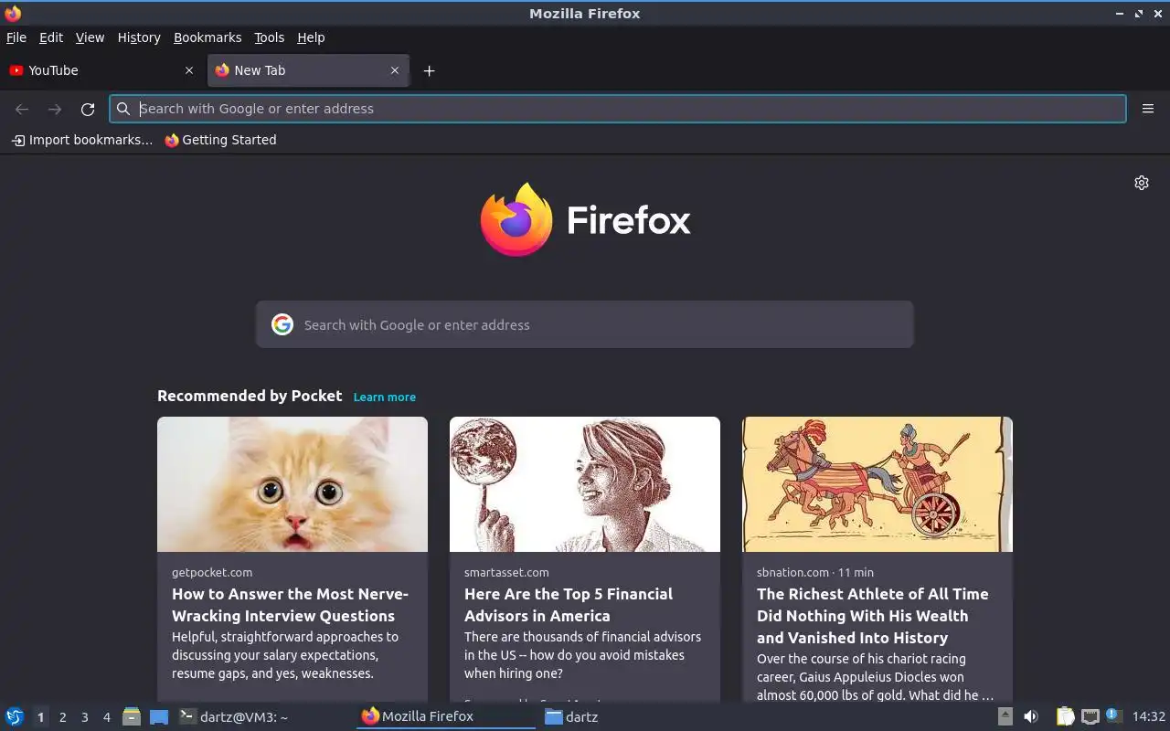This screenshot has height=731, width=1170.
Task: Open the View menu
Action: [90, 37]
